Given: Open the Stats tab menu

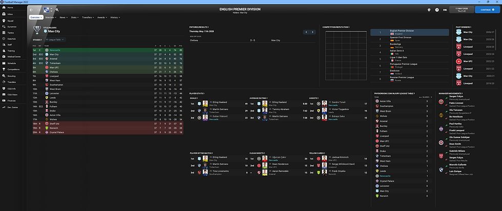Looking at the screenshot, I should click(x=75, y=17).
